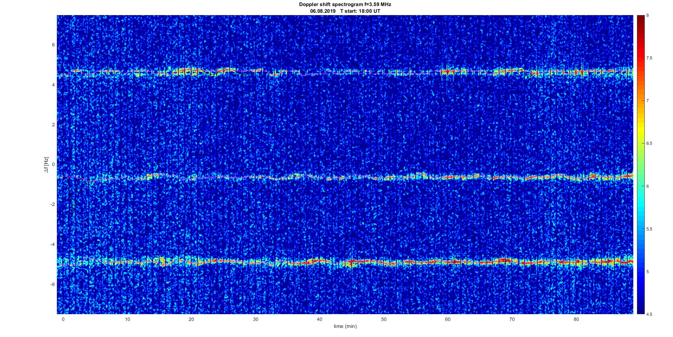Screen dimensions: 673x337
Task: Click colorbar tick label '7'
Action: click(647, 101)
